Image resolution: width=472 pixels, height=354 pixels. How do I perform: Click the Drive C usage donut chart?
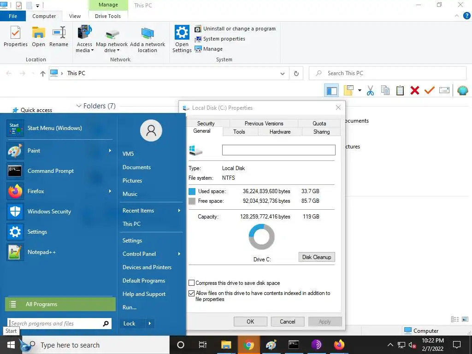click(262, 237)
